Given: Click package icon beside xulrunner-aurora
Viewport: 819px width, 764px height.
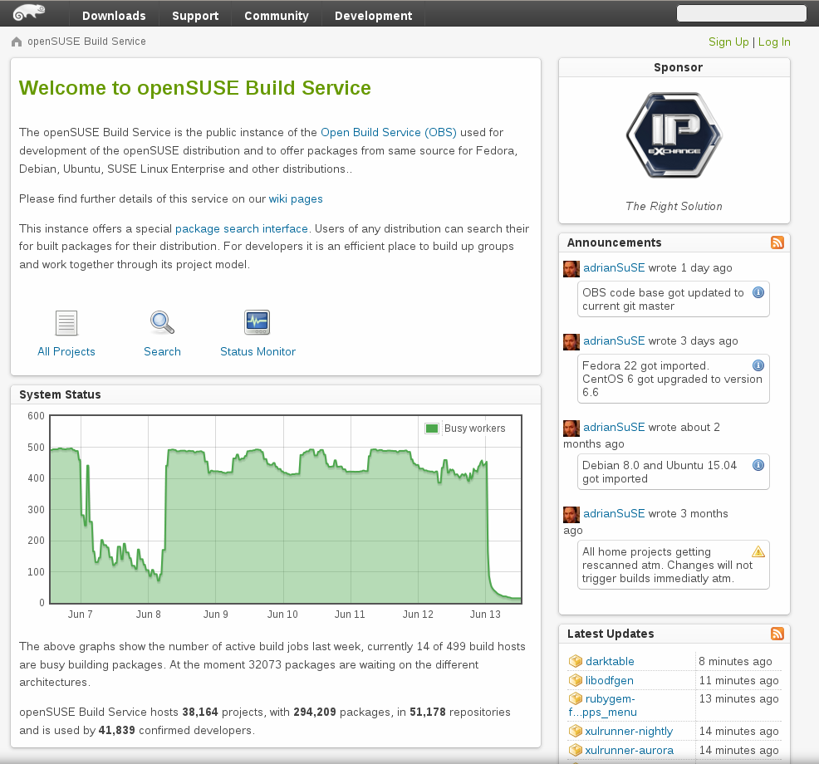Looking at the screenshot, I should [x=575, y=750].
